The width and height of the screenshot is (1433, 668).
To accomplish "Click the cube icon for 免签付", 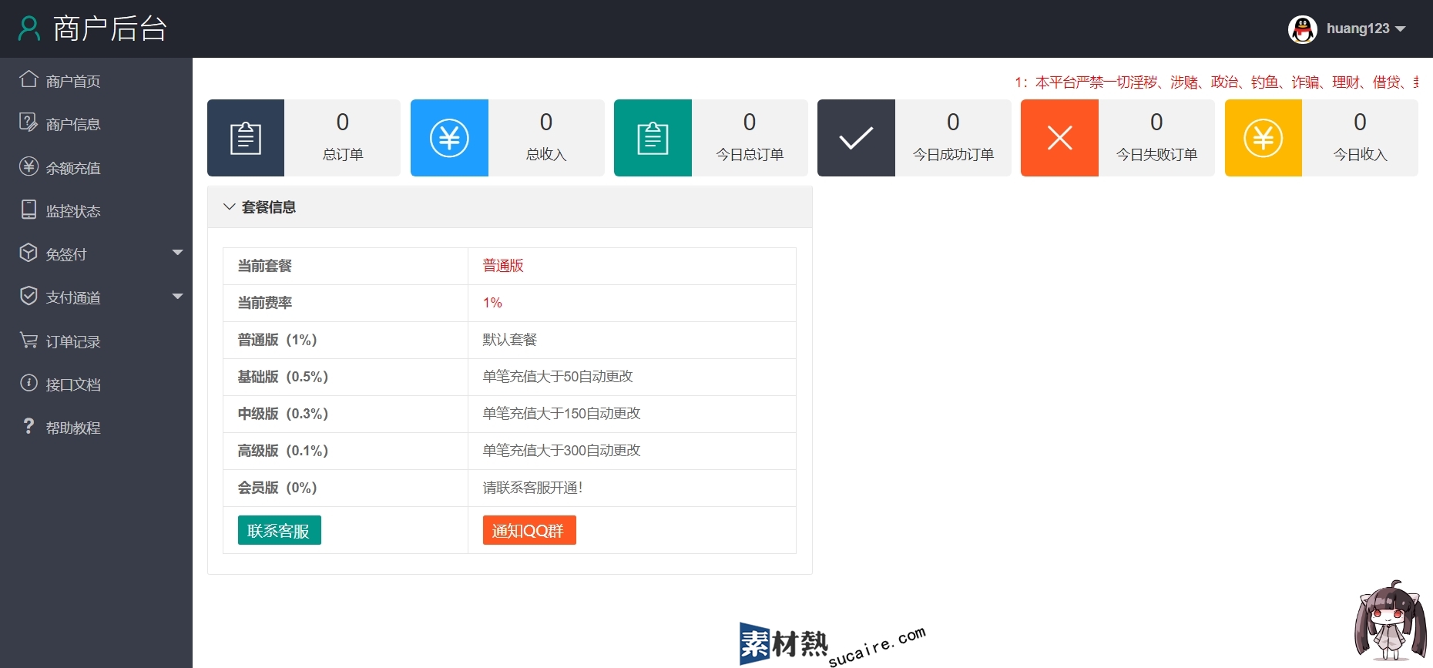I will (x=29, y=253).
